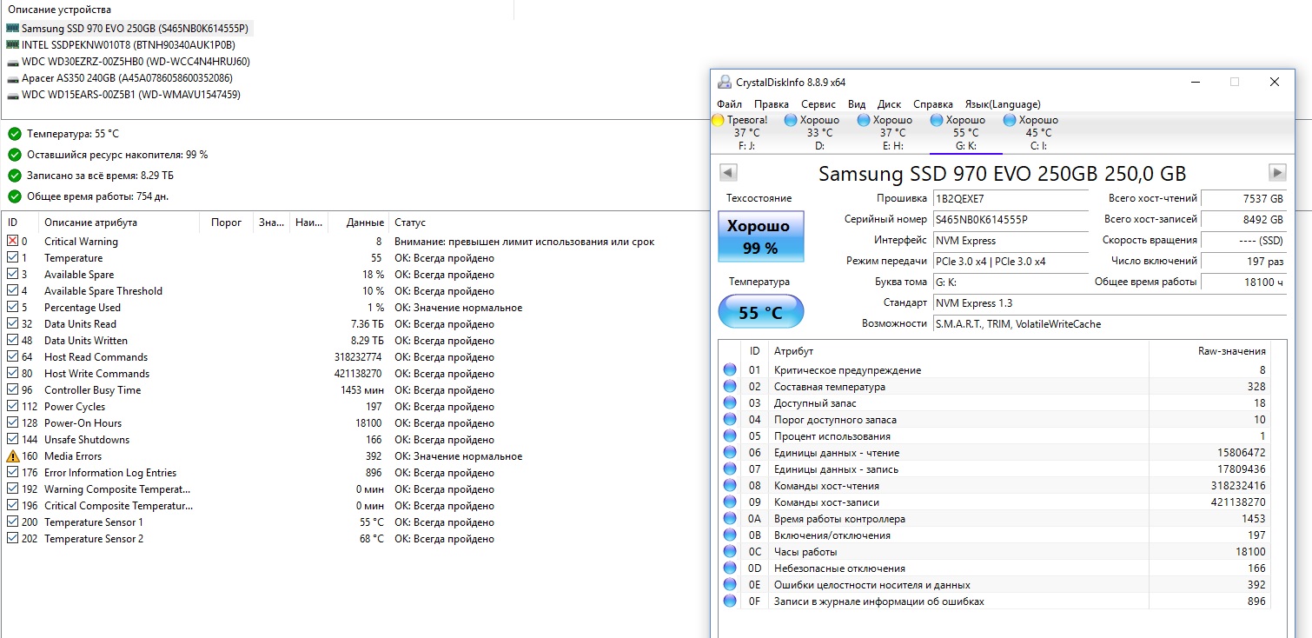This screenshot has width=1312, height=638.
Task: Open the Правка menu
Action: click(x=772, y=104)
